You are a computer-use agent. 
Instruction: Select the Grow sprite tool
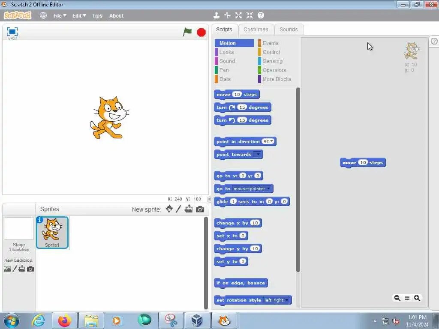(x=238, y=15)
